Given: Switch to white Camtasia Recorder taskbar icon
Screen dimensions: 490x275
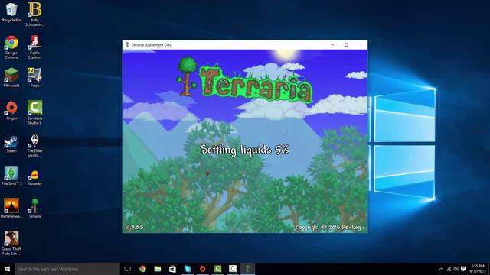Looking at the screenshot, I should (x=233, y=269).
